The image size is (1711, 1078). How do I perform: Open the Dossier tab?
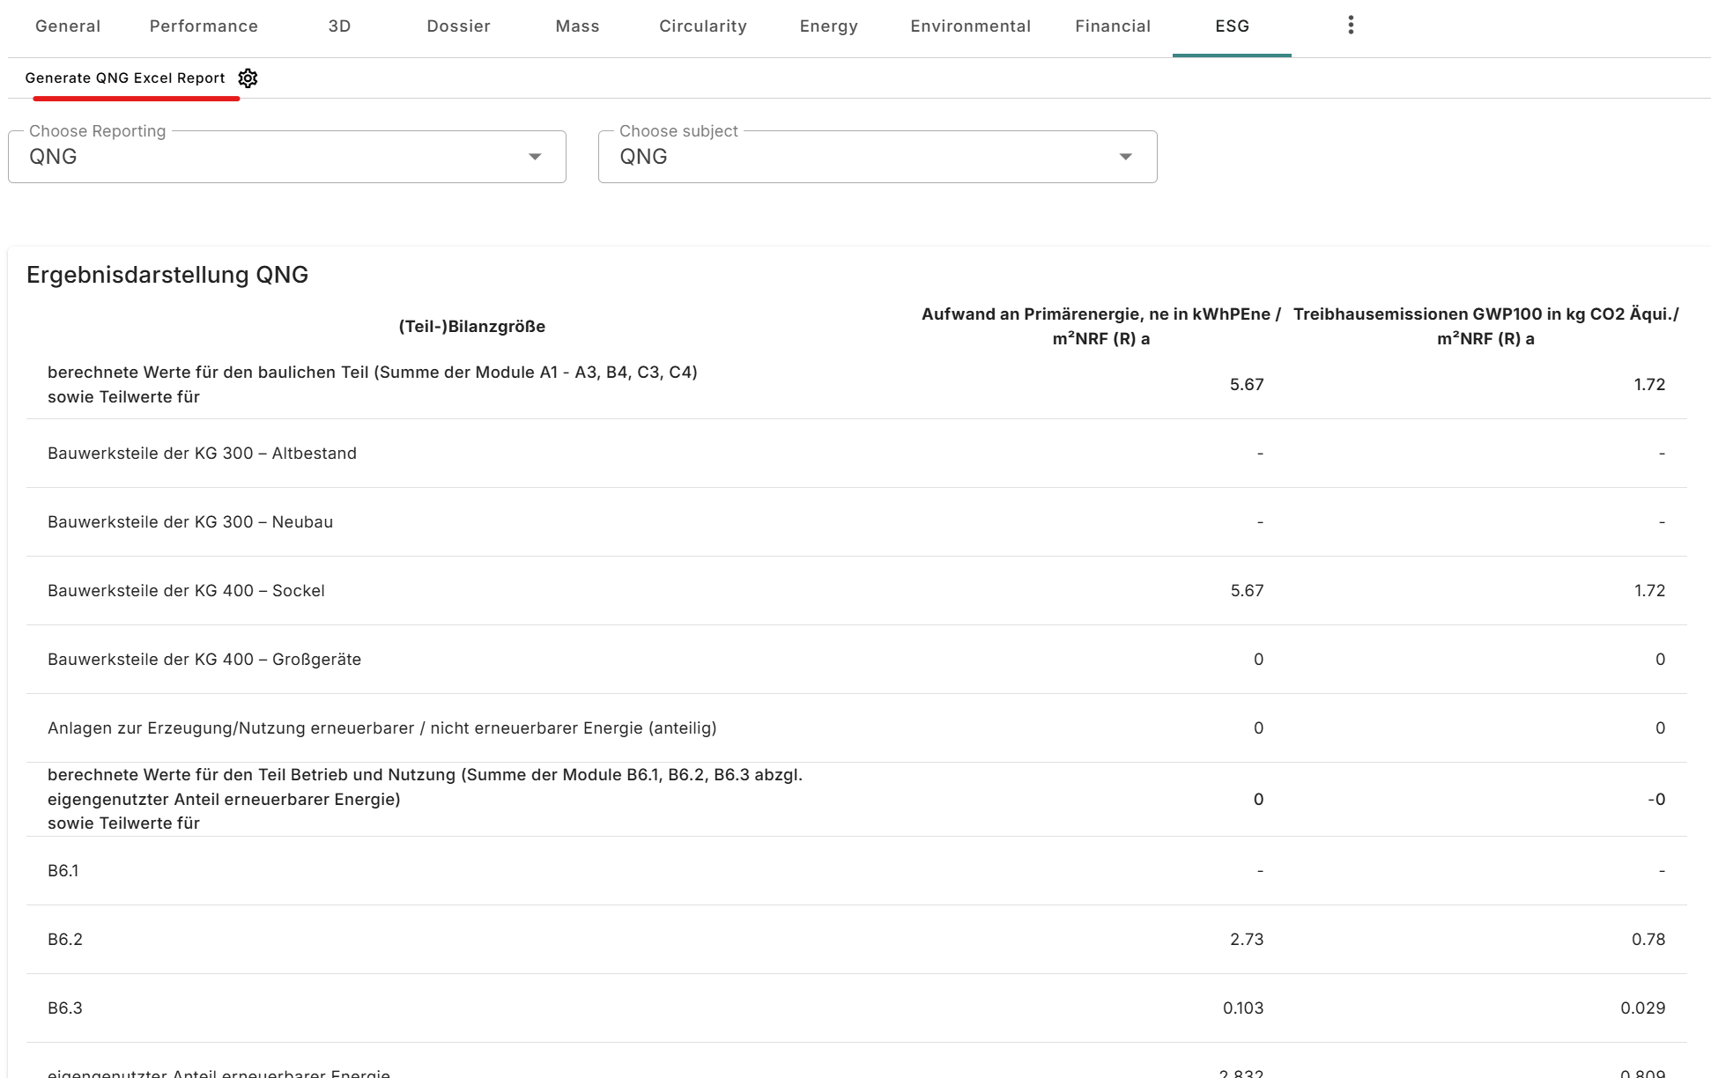(x=458, y=26)
